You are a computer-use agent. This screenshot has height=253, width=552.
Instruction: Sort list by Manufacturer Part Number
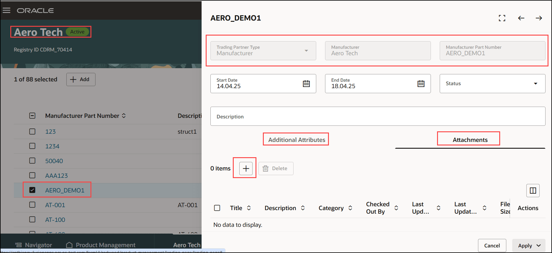[x=124, y=116]
